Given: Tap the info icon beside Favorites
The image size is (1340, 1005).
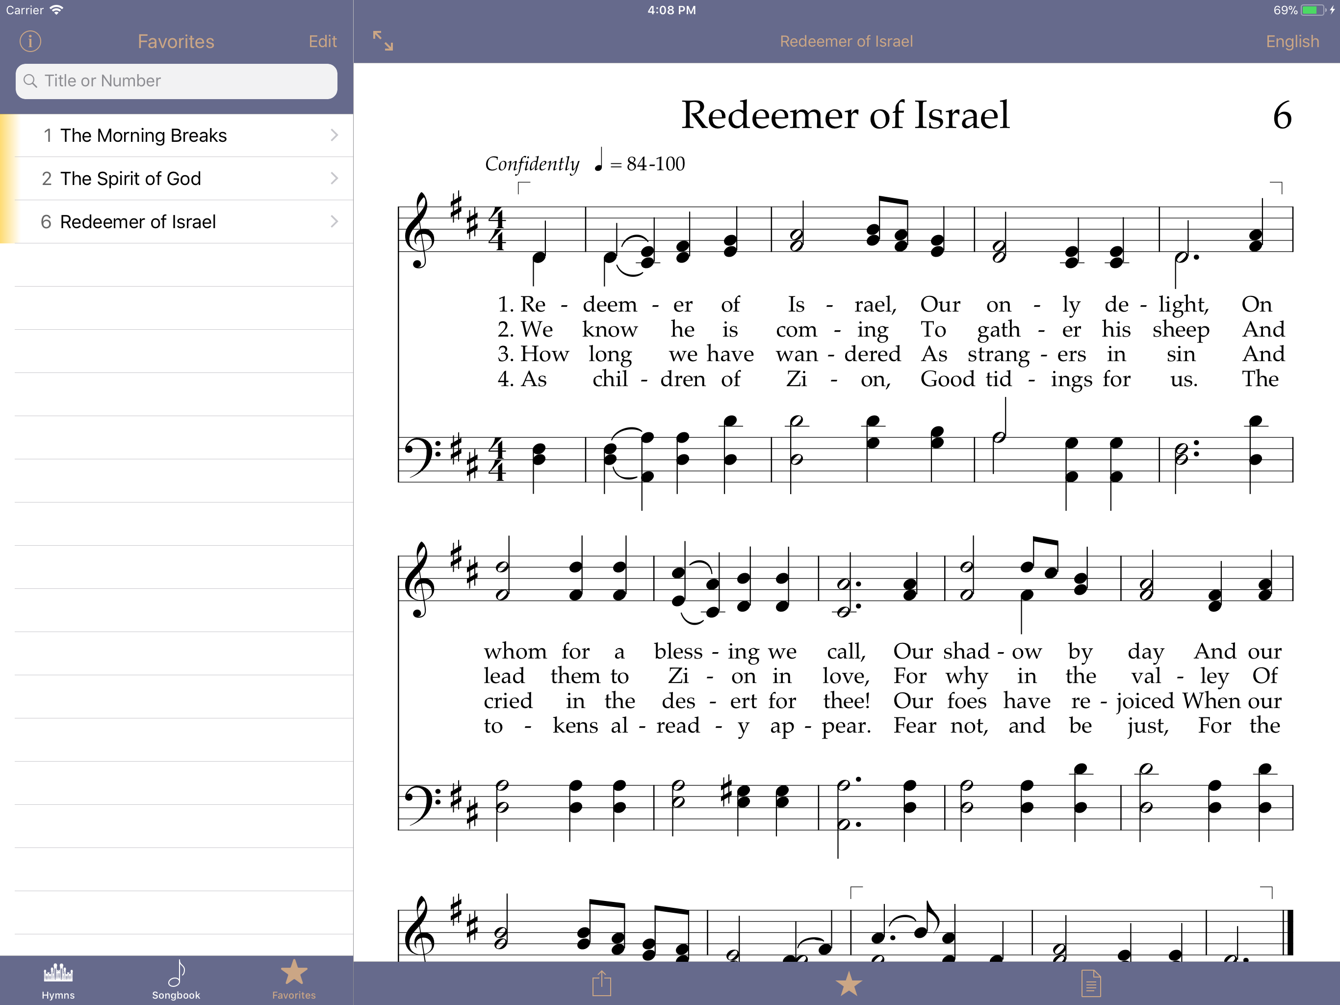Looking at the screenshot, I should coord(30,41).
